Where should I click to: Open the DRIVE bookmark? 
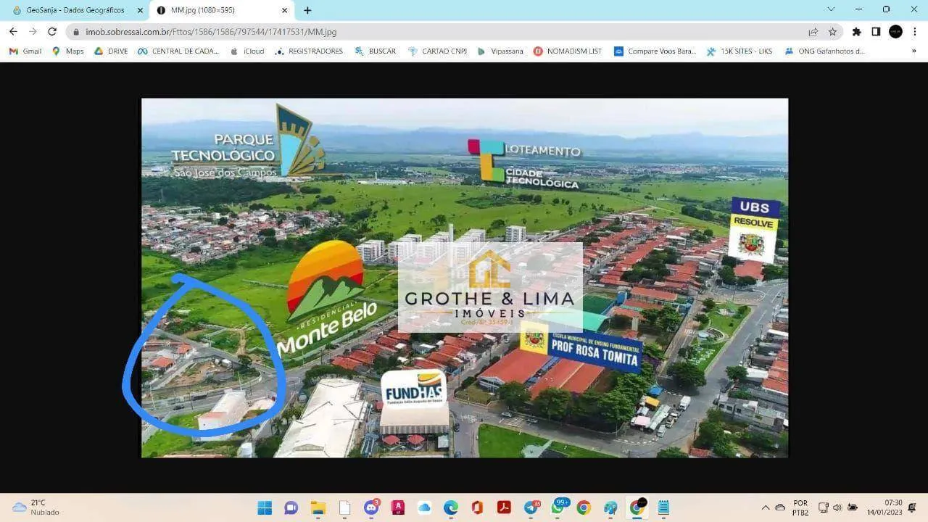[111, 51]
